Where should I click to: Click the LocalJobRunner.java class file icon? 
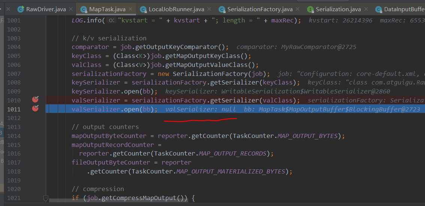pyautogui.click(x=143, y=10)
